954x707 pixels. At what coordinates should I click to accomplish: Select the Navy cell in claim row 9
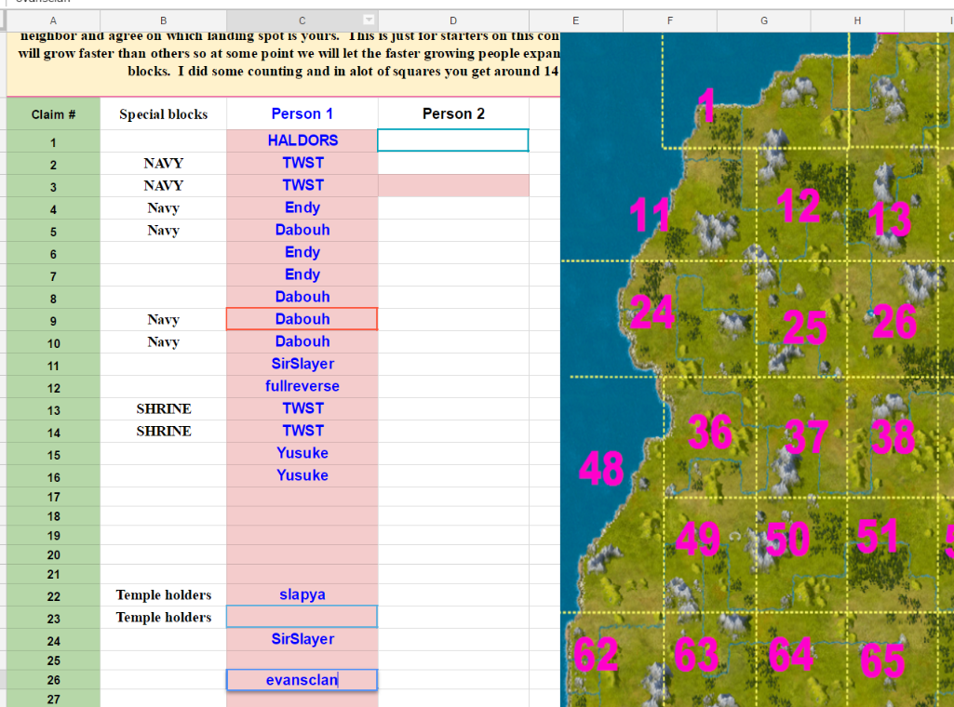[x=163, y=319]
